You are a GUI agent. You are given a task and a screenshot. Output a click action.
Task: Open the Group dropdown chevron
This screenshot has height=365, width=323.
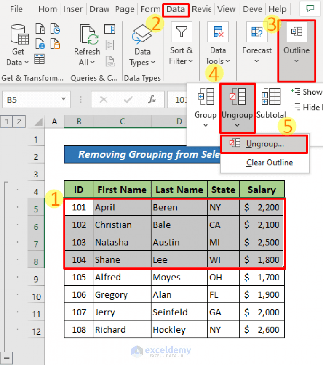pyautogui.click(x=206, y=125)
